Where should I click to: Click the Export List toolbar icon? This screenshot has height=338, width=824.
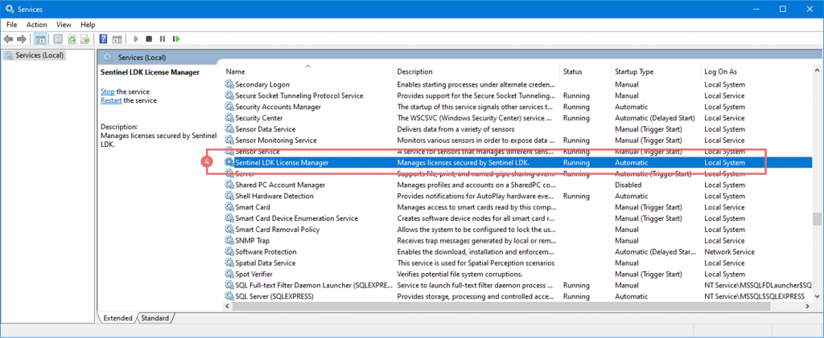pyautogui.click(x=85, y=39)
